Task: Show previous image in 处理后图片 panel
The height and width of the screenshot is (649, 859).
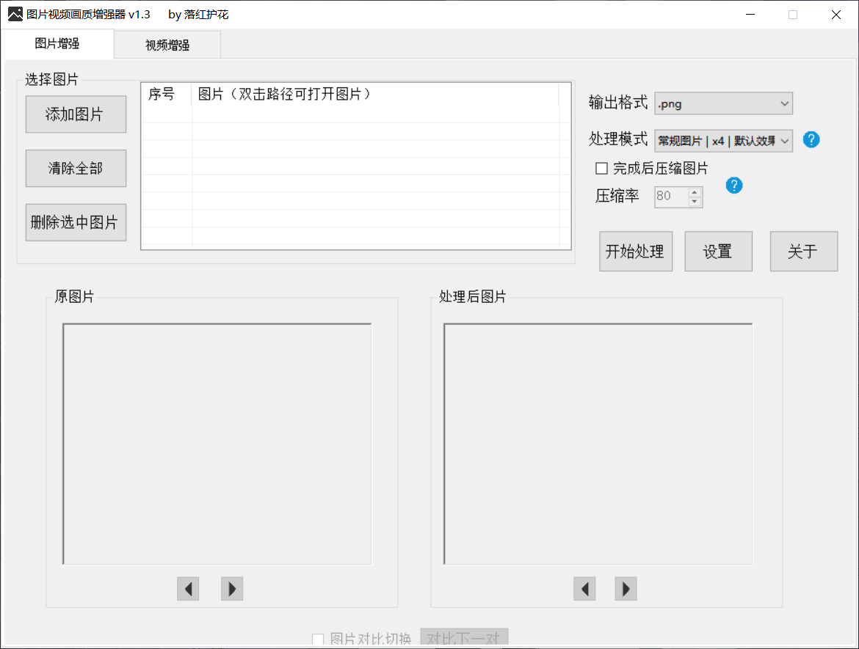Action: point(584,588)
